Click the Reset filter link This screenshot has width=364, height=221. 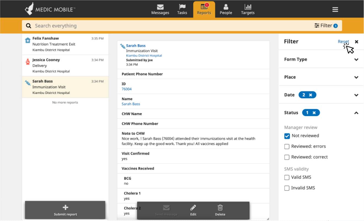[x=343, y=42]
